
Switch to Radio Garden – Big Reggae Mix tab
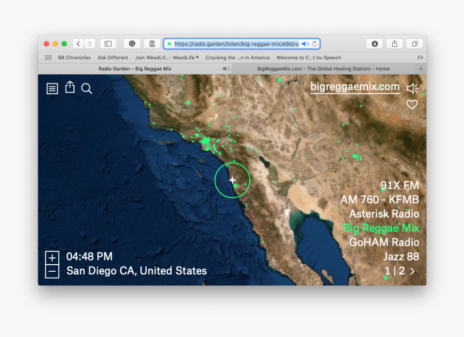[x=135, y=69]
